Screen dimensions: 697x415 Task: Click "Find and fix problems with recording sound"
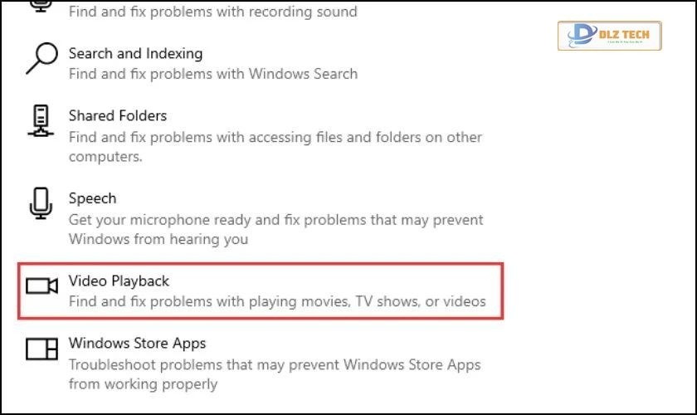pos(212,12)
